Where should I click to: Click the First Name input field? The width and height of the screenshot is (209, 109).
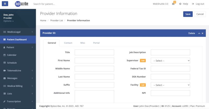point(94,60)
